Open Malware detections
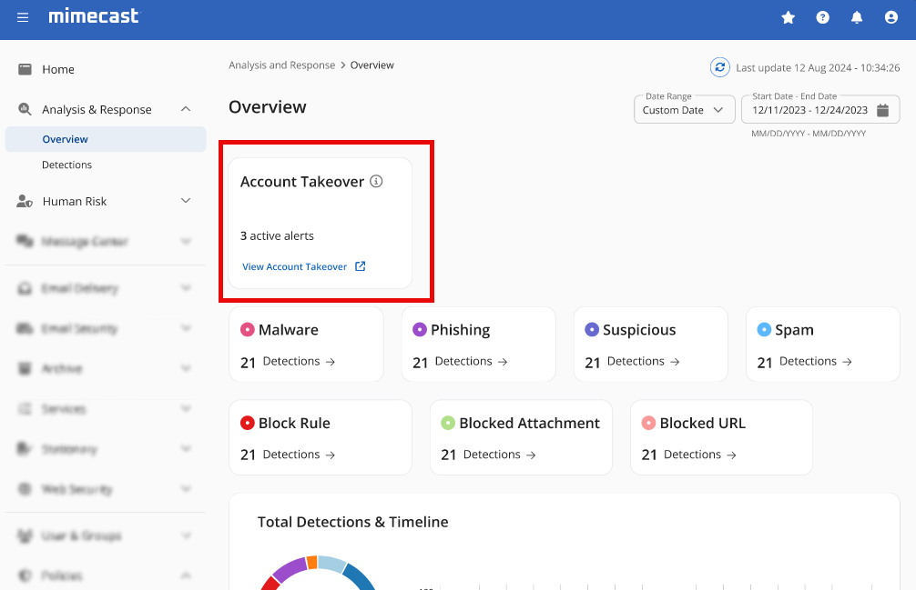 click(299, 361)
